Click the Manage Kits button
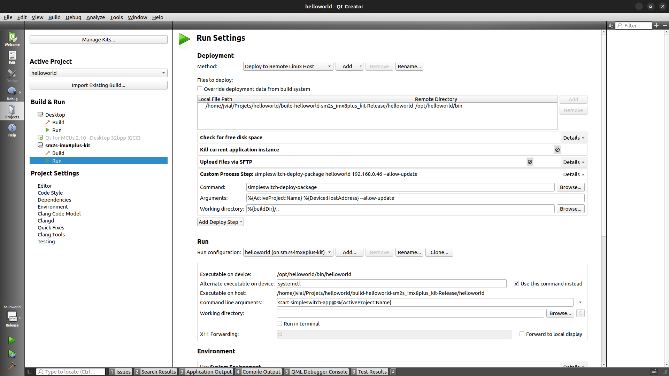669x376 pixels. (x=98, y=40)
